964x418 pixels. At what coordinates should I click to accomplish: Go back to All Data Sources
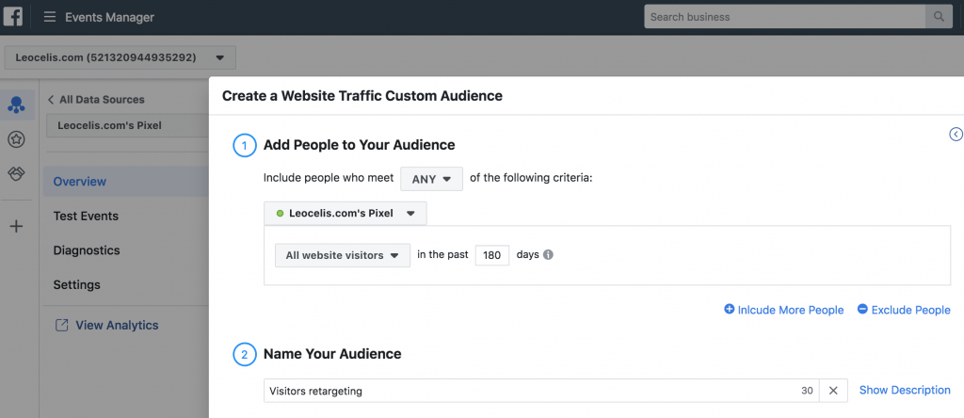coord(96,100)
